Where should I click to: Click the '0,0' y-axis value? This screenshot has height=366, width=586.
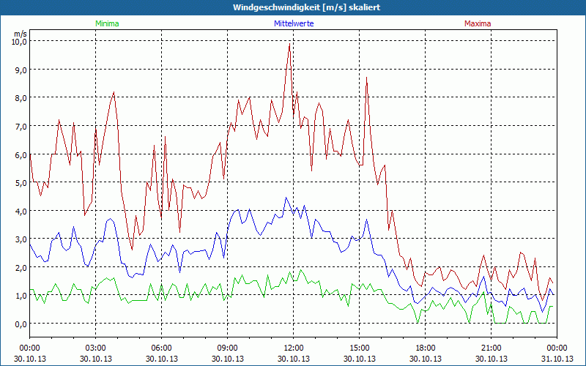21,324
